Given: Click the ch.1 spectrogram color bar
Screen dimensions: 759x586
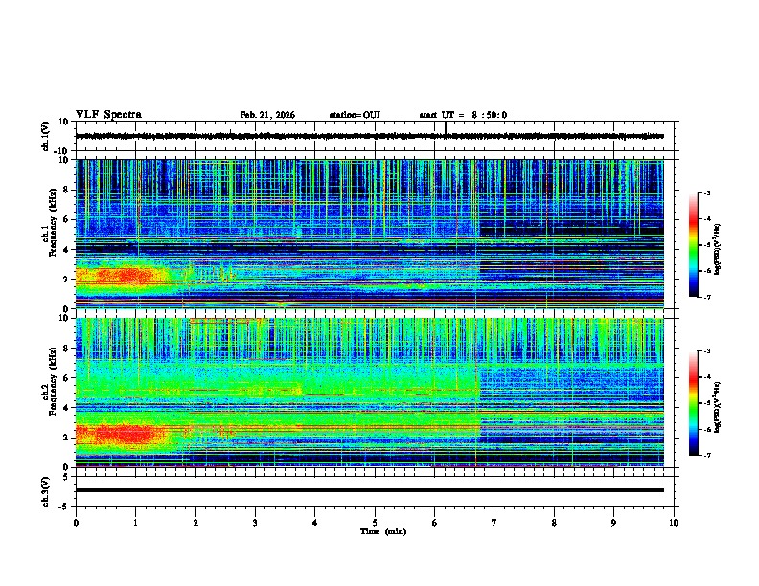Looking at the screenshot, I should tap(693, 244).
